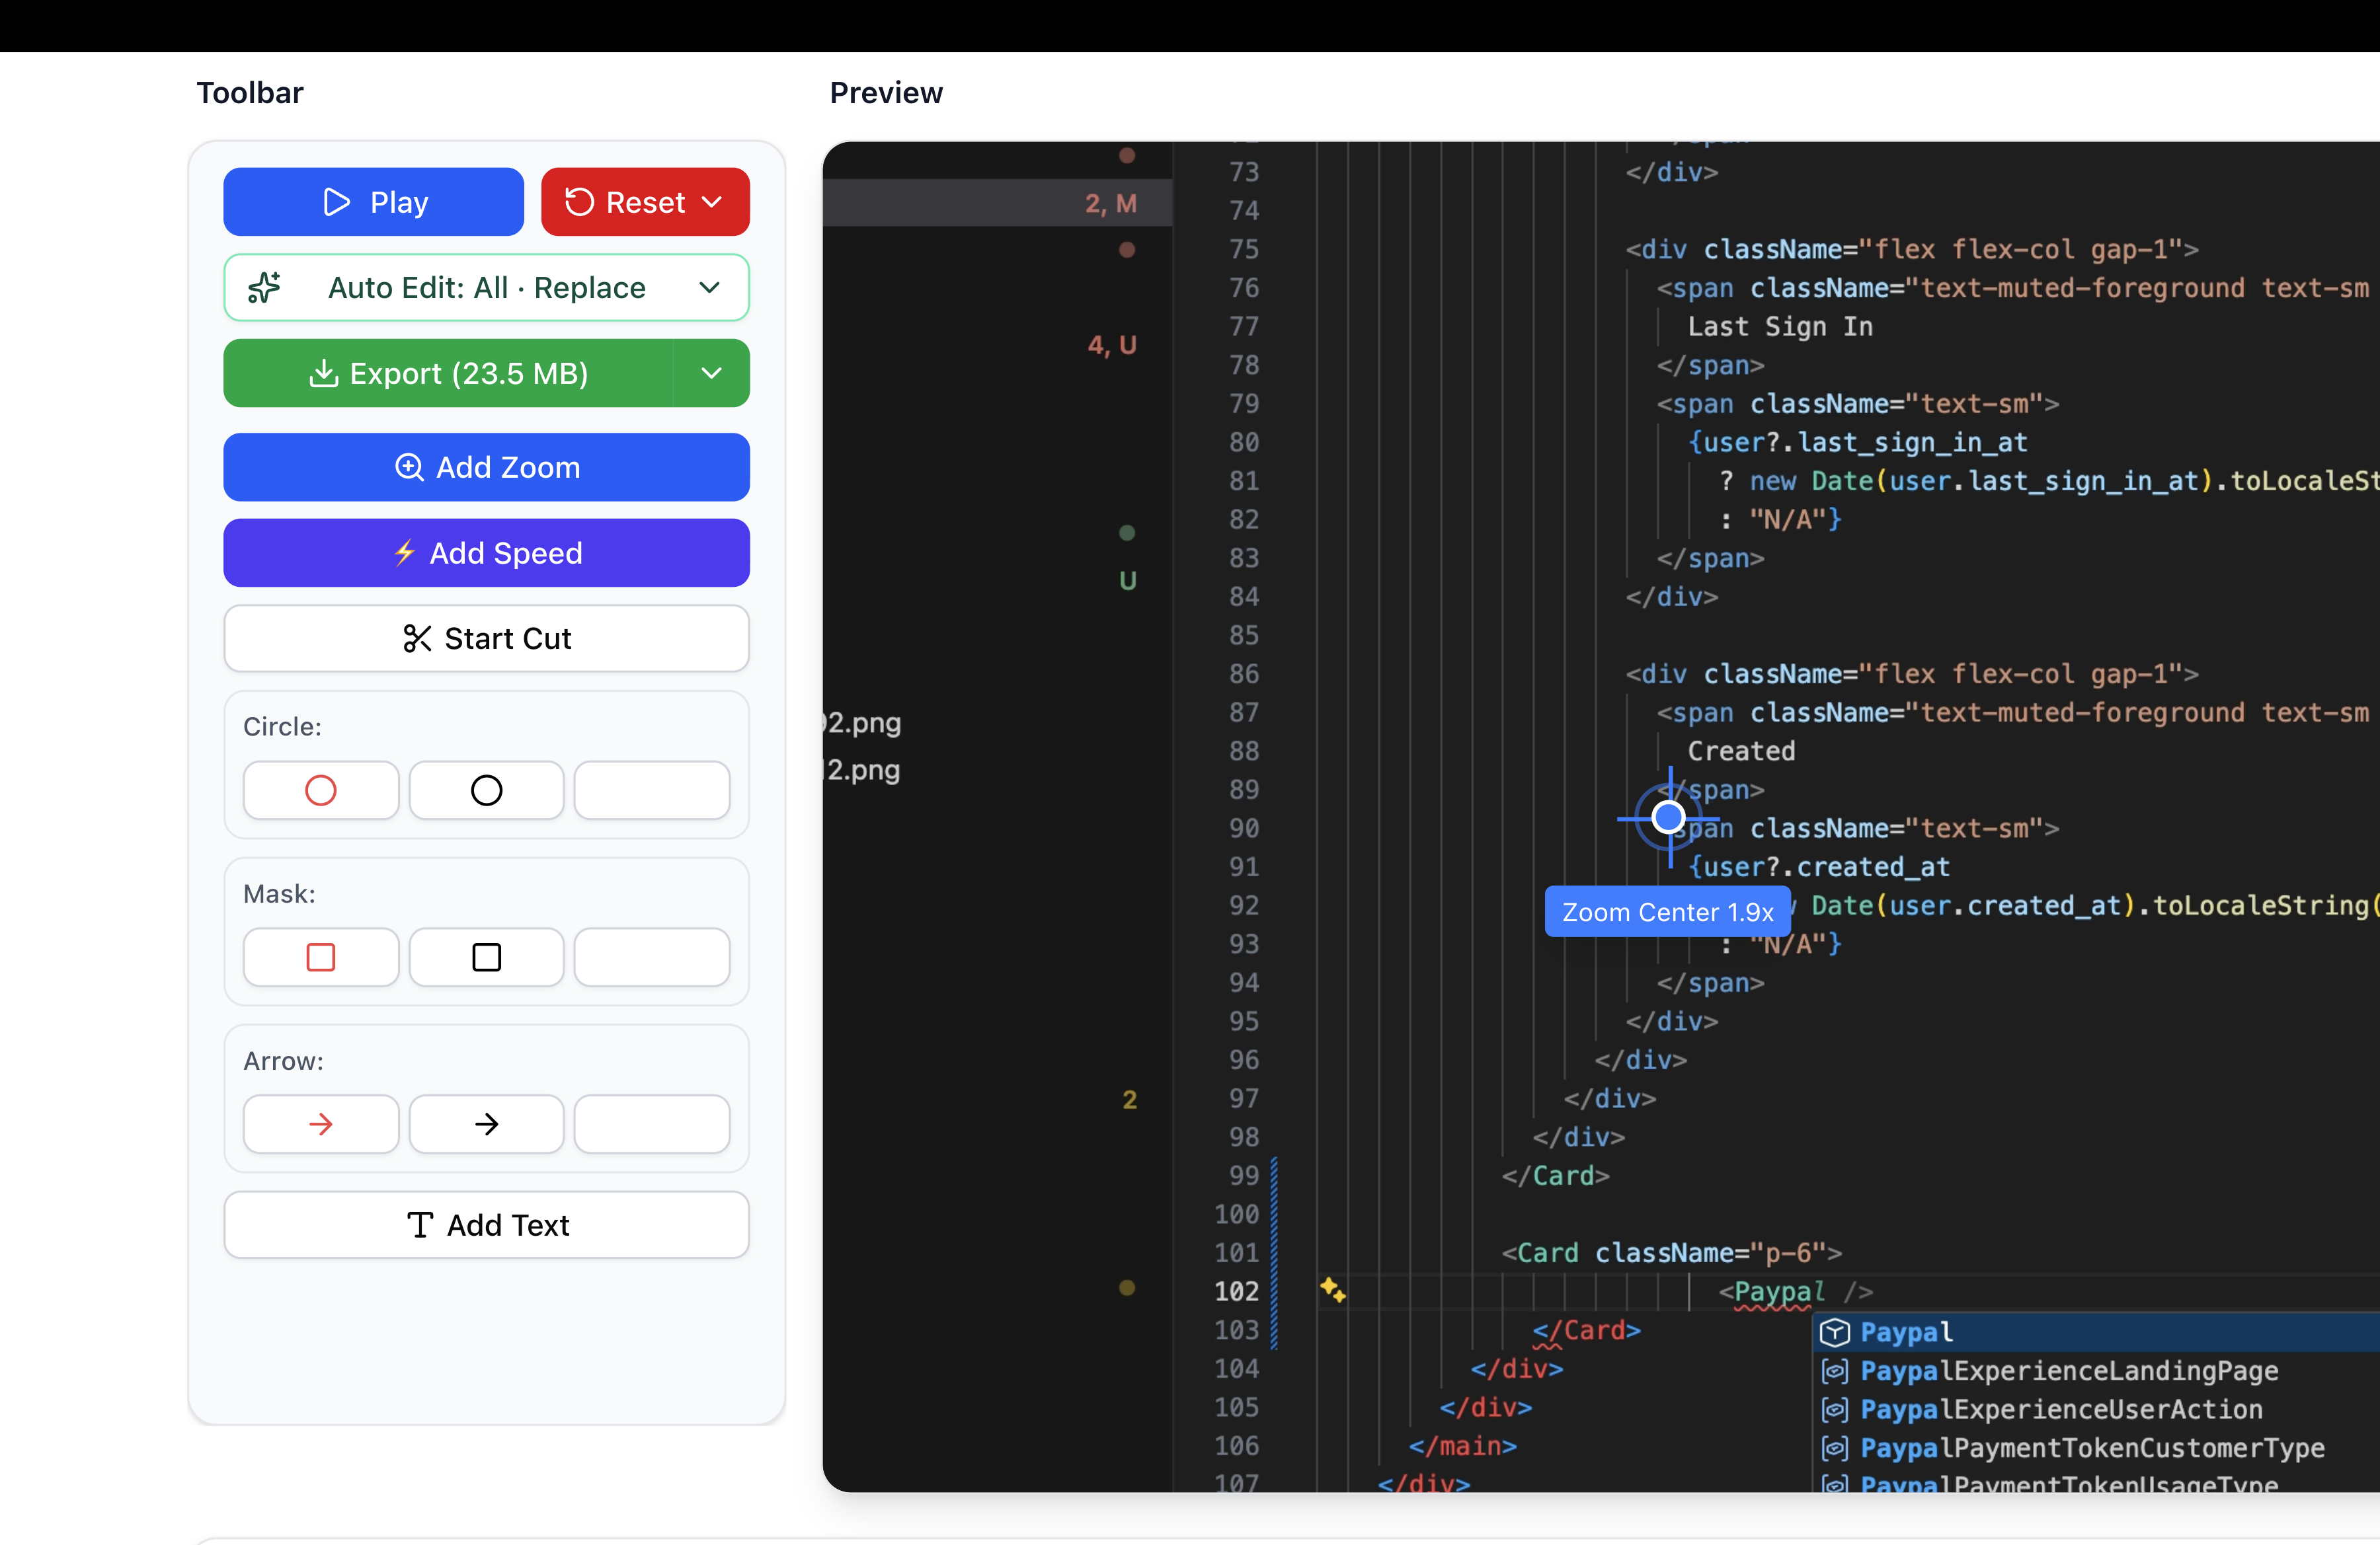Select the black arrow annotation
This screenshot has width=2380, height=1545.
tap(486, 1124)
